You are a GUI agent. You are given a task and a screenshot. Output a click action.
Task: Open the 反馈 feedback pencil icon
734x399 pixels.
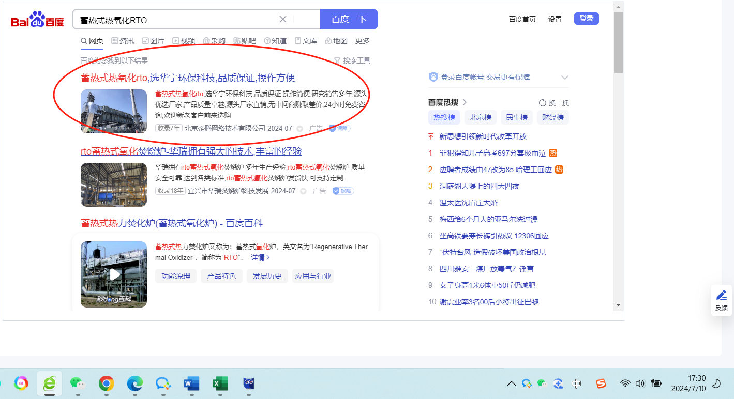click(x=721, y=296)
